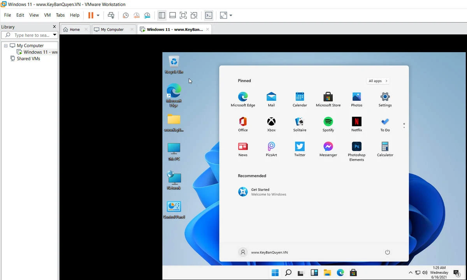Open the To Do pinned app
This screenshot has width=467, height=280.
[385, 124]
